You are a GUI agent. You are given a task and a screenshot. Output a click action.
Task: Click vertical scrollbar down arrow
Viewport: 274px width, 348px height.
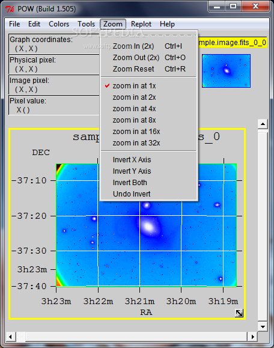click(x=263, y=327)
